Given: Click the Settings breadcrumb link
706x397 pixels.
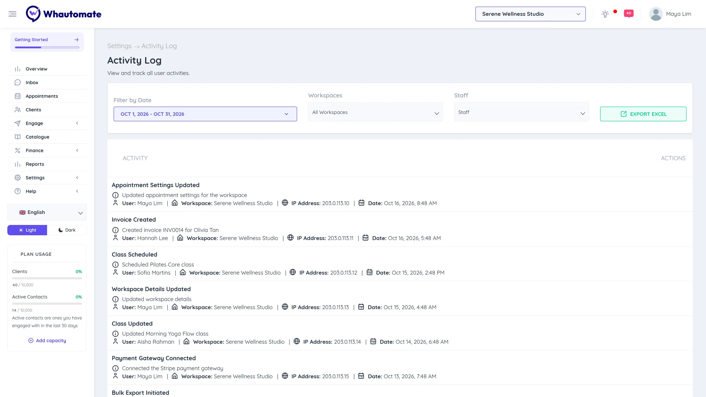Looking at the screenshot, I should (119, 46).
